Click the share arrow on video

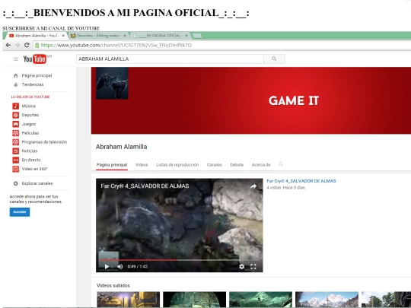253,186
